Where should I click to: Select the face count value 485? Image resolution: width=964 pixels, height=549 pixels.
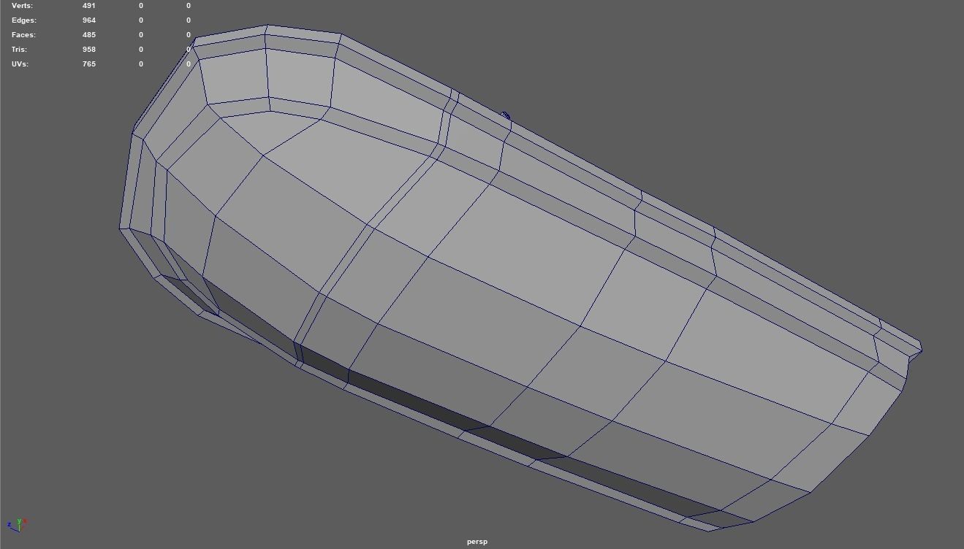coord(89,35)
